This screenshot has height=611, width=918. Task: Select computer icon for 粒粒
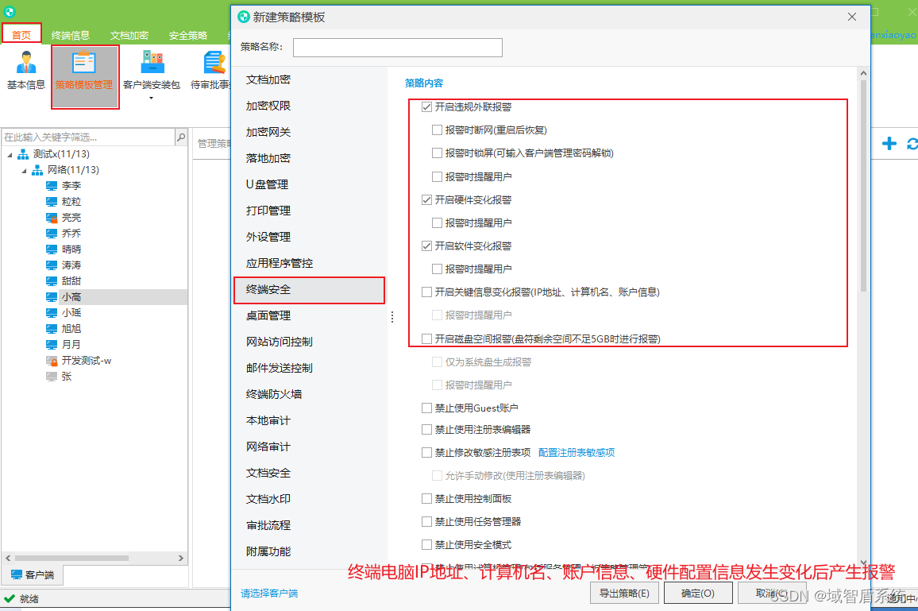[x=52, y=202]
